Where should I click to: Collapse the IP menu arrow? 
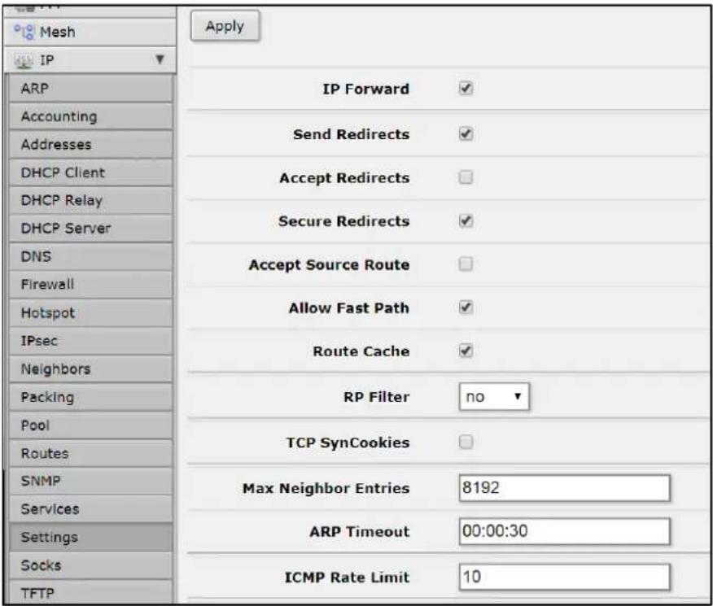[160, 59]
